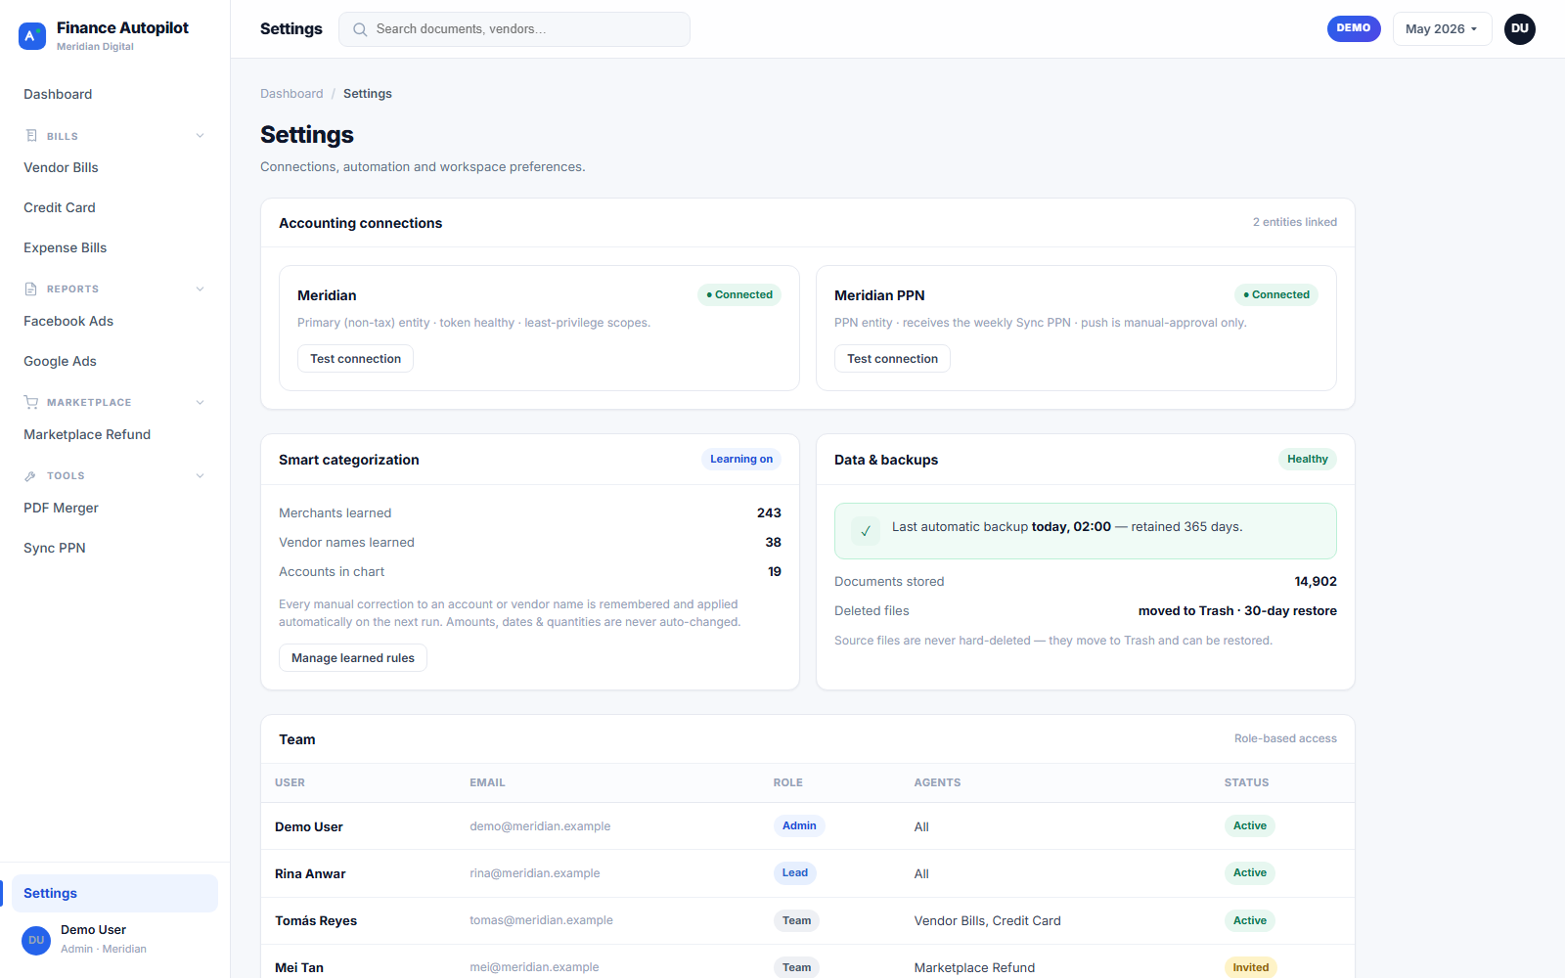This screenshot has height=978, width=1565.
Task: Open the PDF Merger tool
Action: (114, 508)
